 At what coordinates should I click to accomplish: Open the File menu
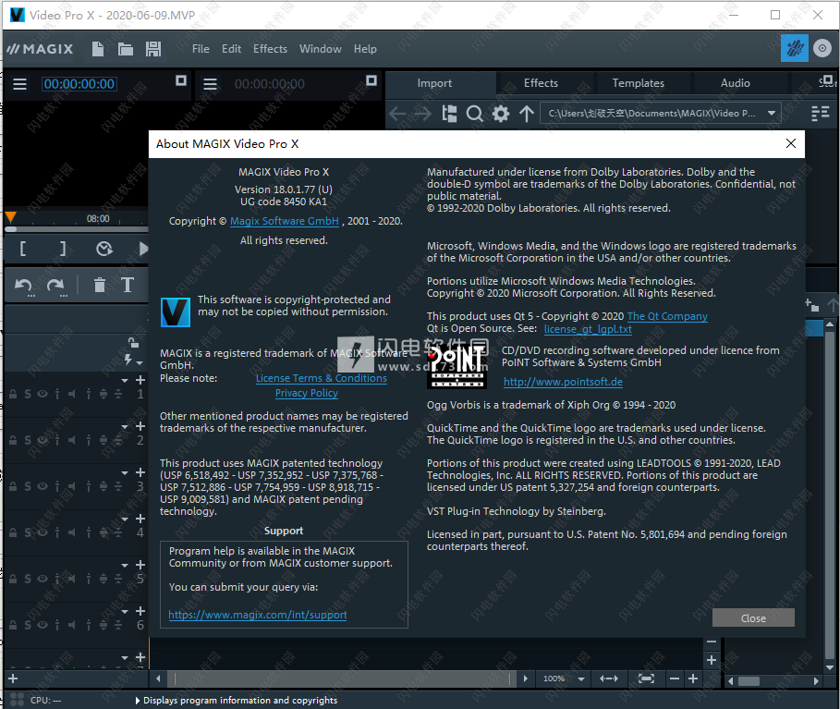[201, 49]
